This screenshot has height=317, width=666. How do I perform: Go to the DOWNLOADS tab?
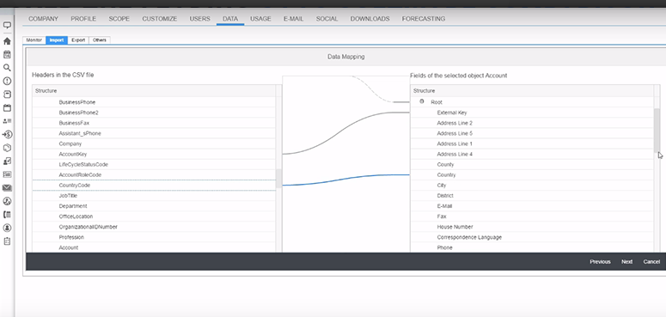tap(370, 19)
